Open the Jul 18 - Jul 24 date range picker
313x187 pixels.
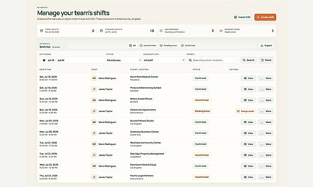pyautogui.click(x=72, y=60)
